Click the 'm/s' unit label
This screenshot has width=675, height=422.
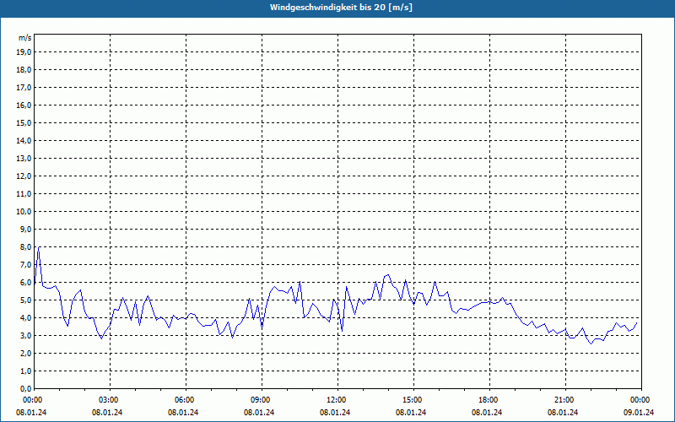pyautogui.click(x=25, y=38)
